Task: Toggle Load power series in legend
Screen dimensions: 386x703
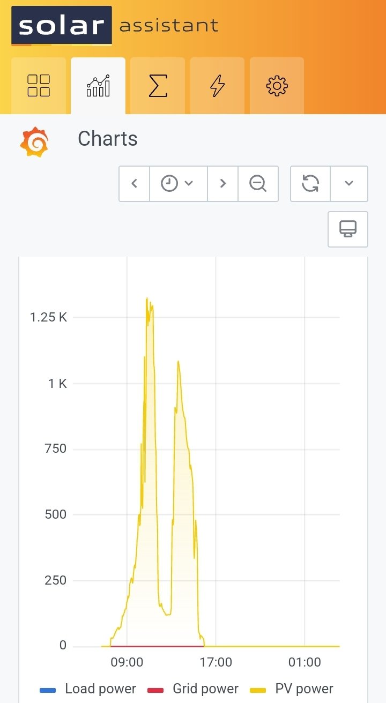Action: (x=100, y=689)
